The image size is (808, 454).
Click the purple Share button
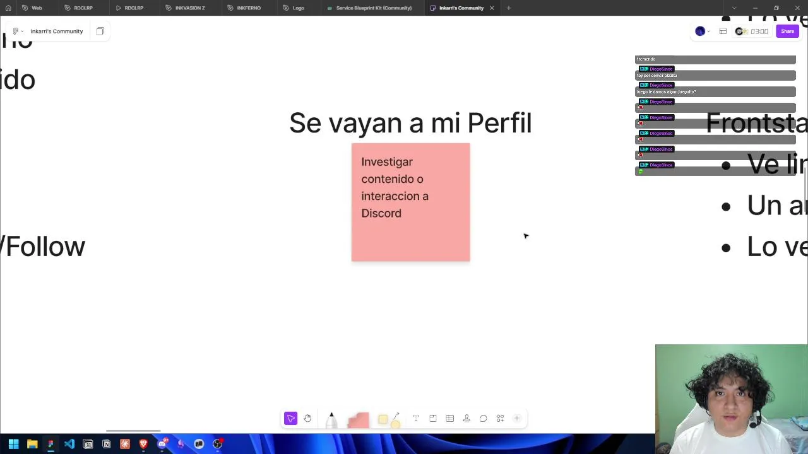787,31
